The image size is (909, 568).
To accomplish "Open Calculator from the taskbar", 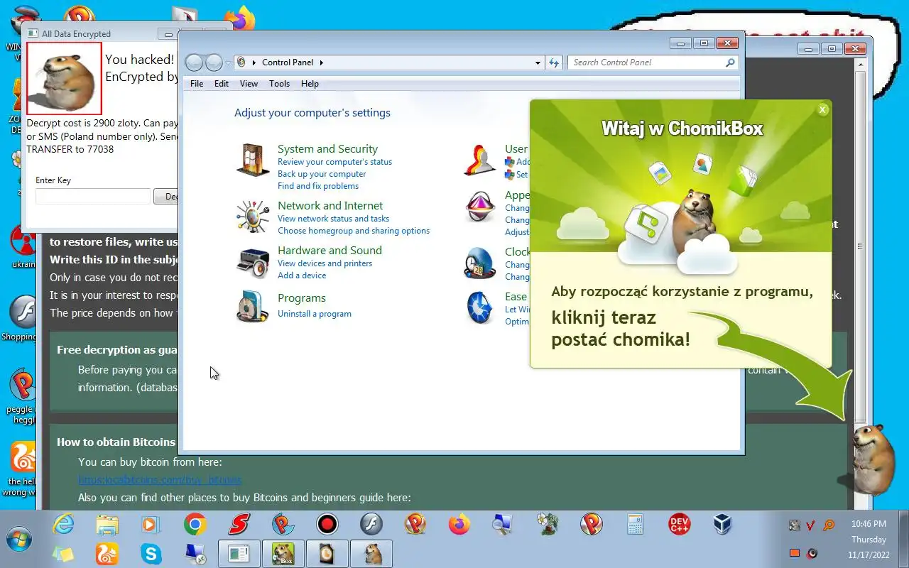I will (x=635, y=525).
